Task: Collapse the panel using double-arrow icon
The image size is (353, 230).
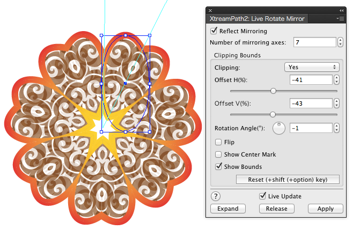Action: point(341,10)
